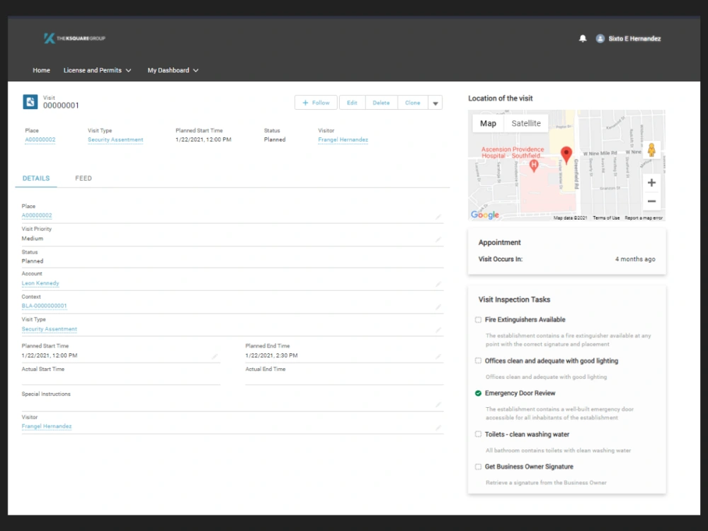708x531 pixels.
Task: Click the Visit record icon
Action: coord(30,101)
